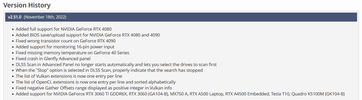Click the DLSS Scan 'Stop' option changelog line

(x=109, y=70)
